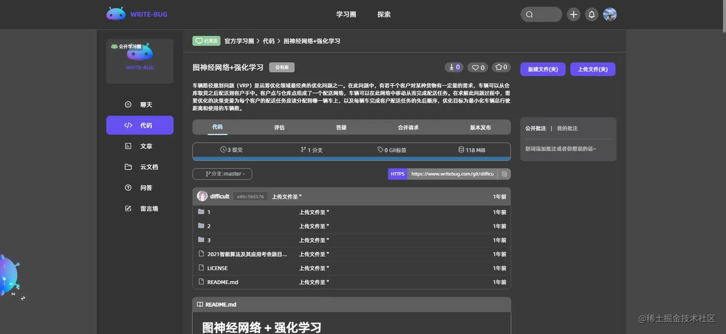The image size is (726, 334).
Task: Toggle the 已关注 follow button
Action: (206, 41)
